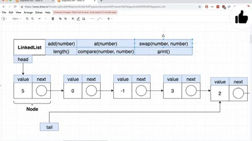The height and width of the screenshot is (141, 252).
Task: Open the line color pencil tool
Action: pyautogui.click(x=78, y=19)
